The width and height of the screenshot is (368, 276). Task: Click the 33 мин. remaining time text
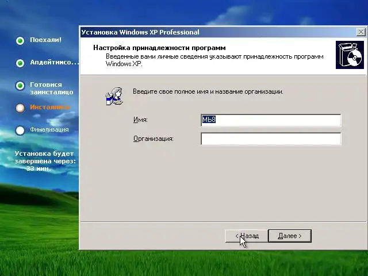click(39, 168)
